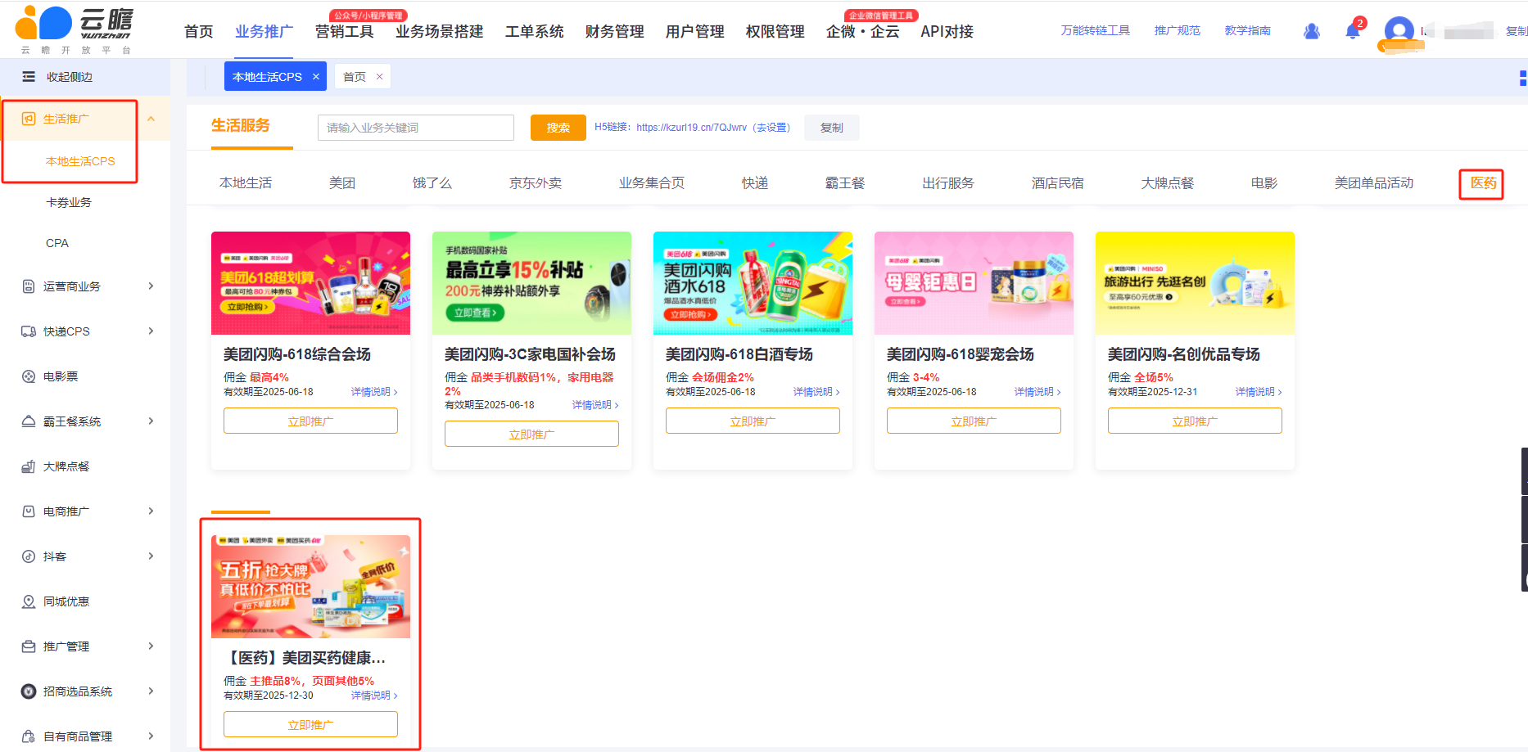1528x752 pixels.
Task: Click the orange 搜索 button
Action: coord(558,128)
